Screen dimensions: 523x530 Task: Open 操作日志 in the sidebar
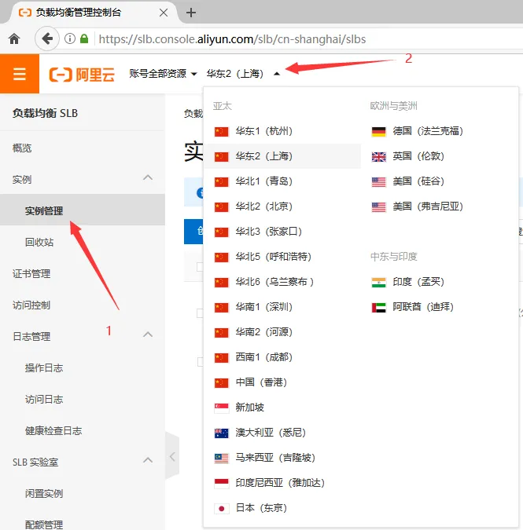(x=44, y=367)
